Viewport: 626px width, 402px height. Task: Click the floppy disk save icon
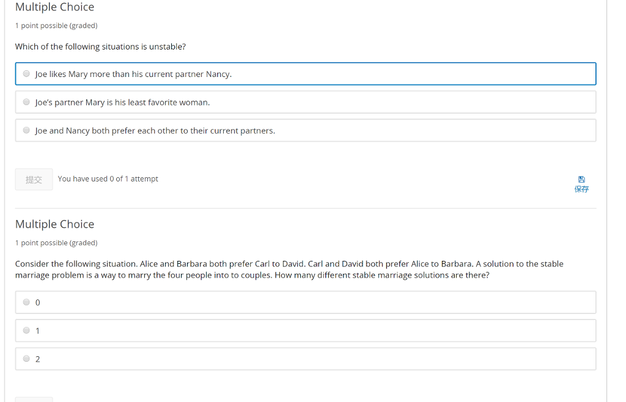pos(581,179)
